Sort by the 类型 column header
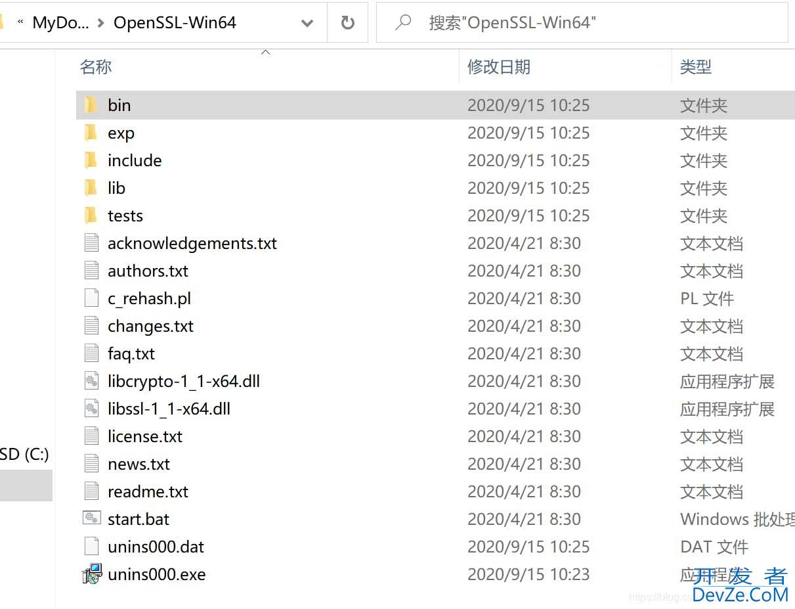The height and width of the screenshot is (609, 795). [x=696, y=67]
